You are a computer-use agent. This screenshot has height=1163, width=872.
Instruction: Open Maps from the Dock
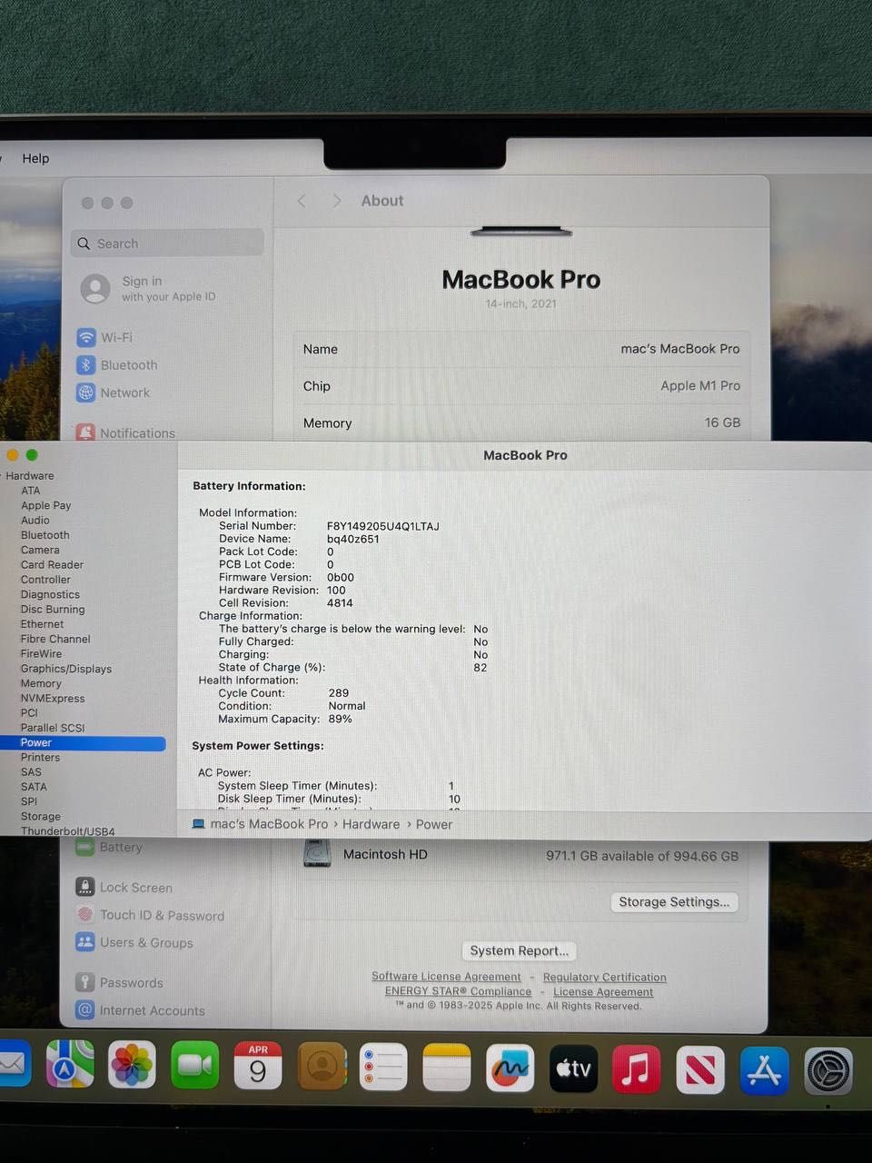coord(71,1064)
